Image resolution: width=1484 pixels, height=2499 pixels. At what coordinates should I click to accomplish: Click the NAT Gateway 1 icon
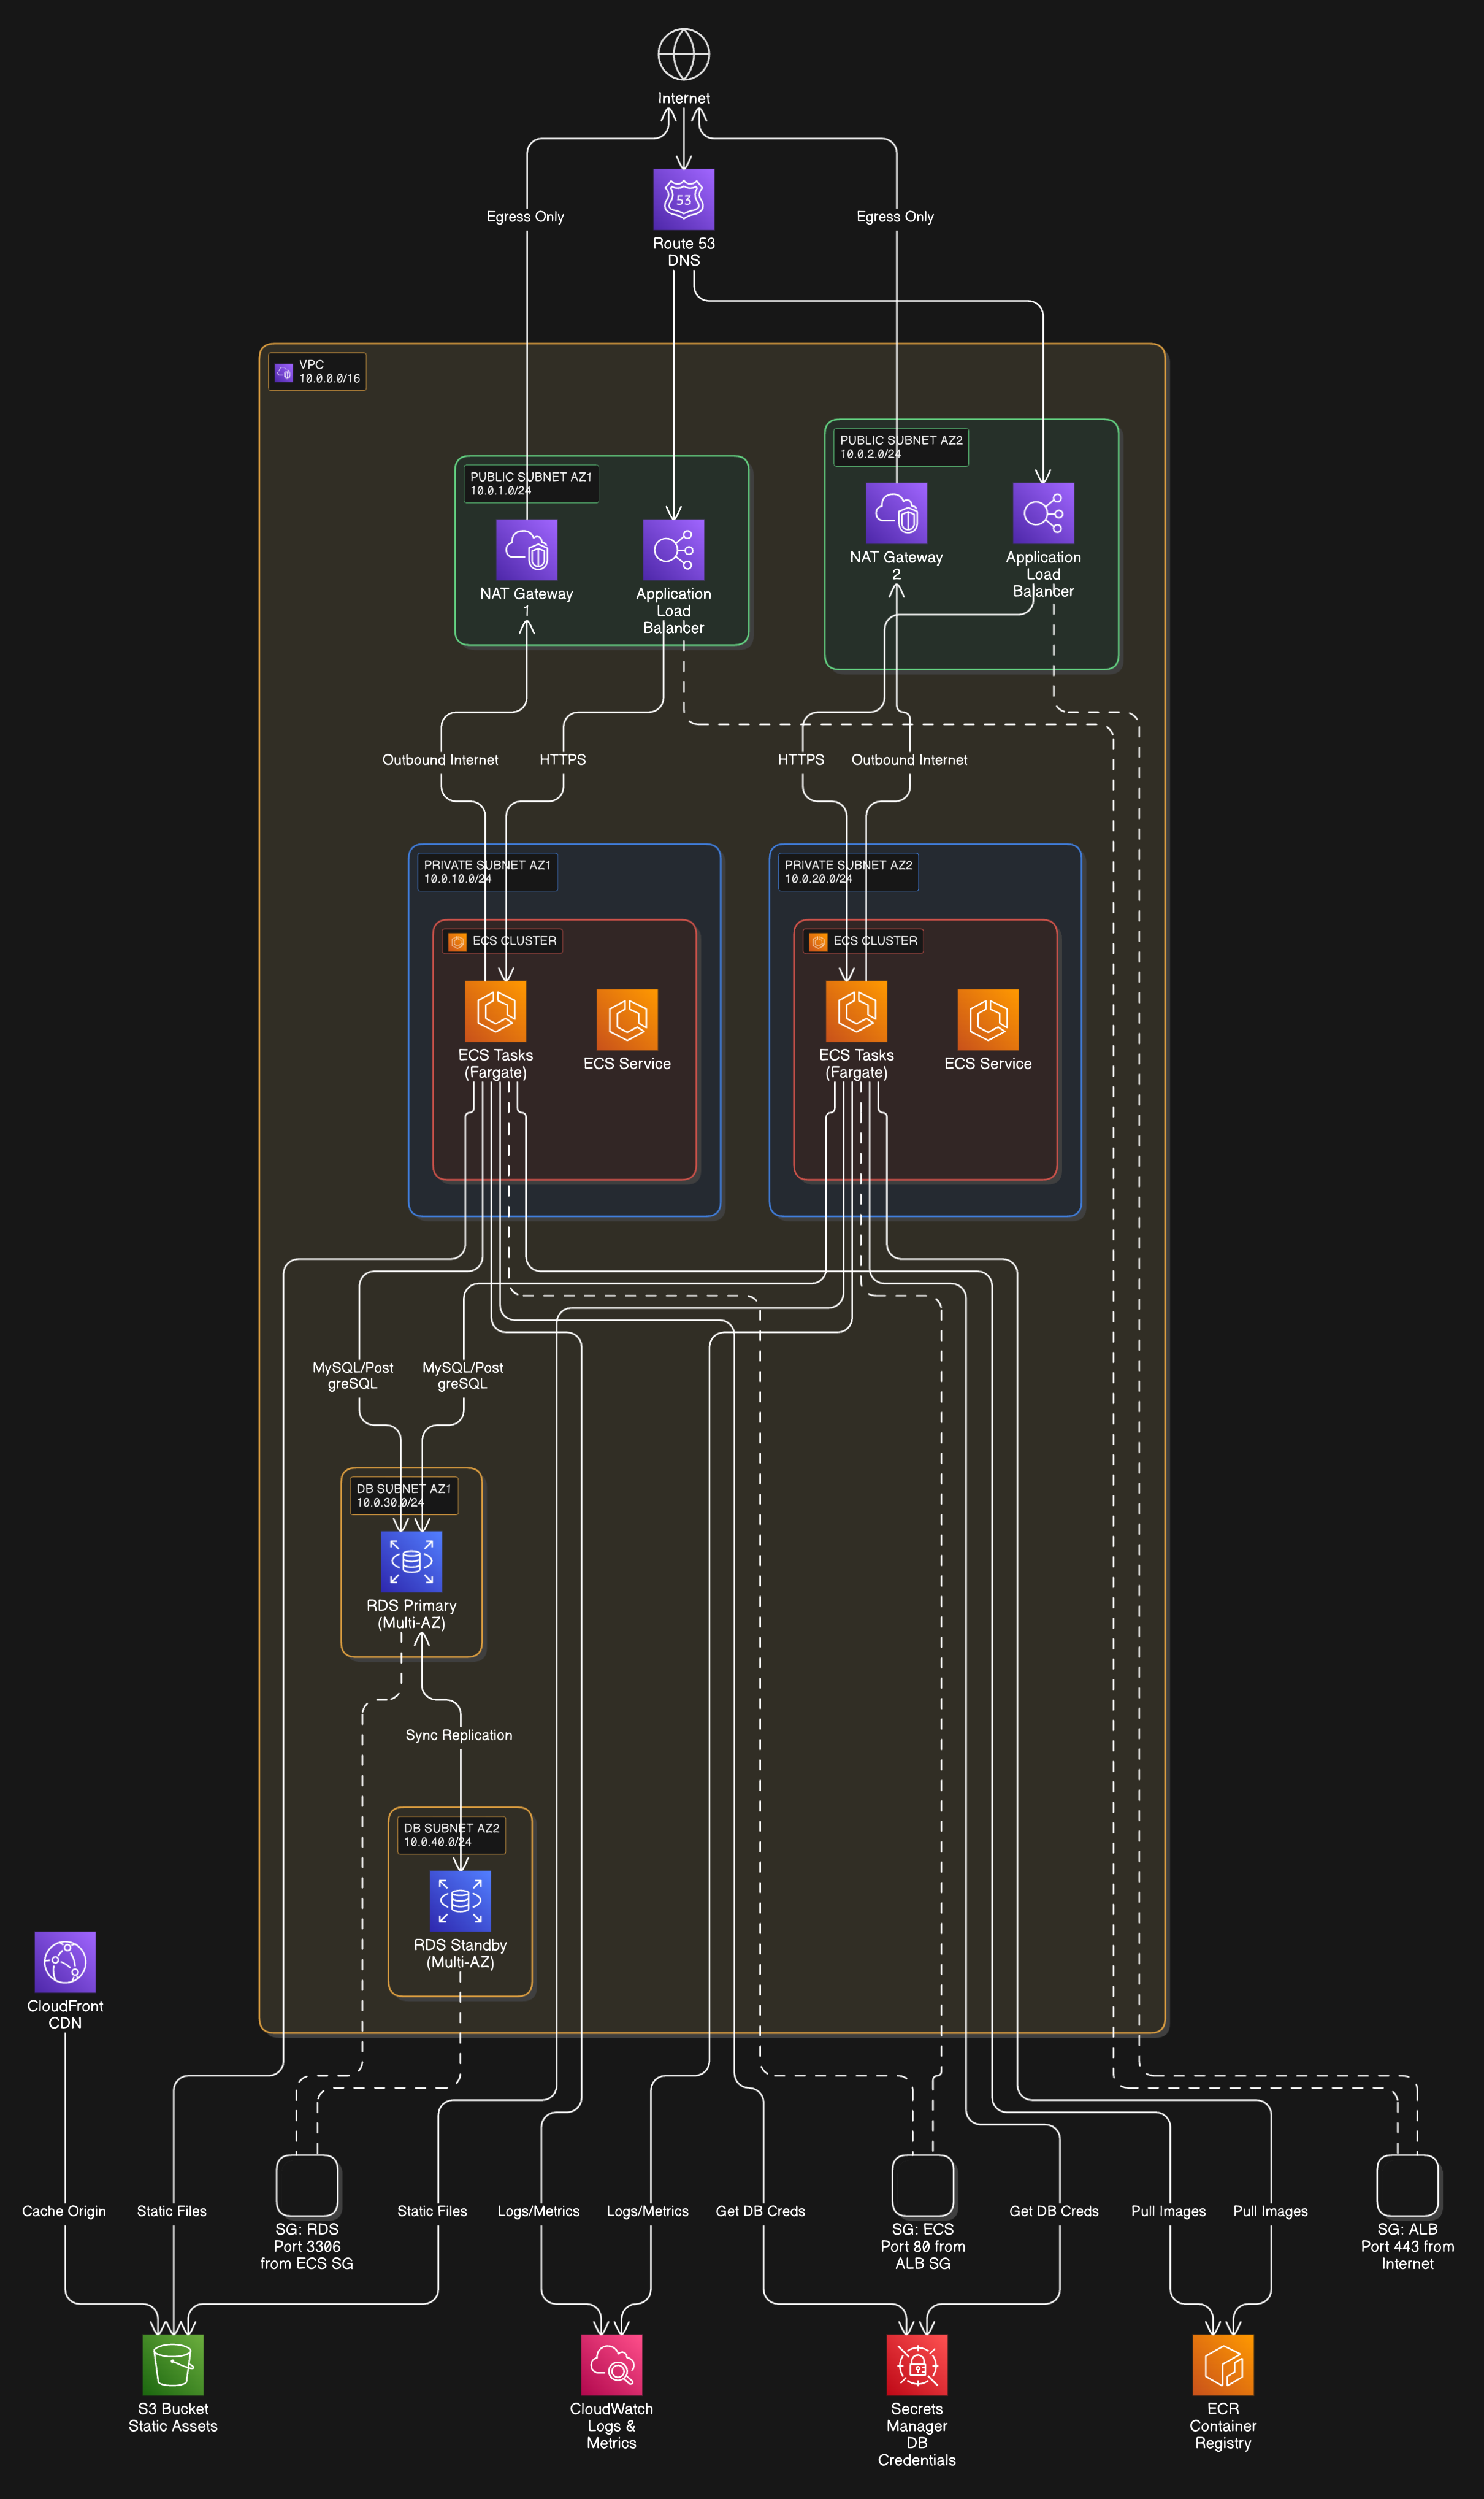pos(527,551)
